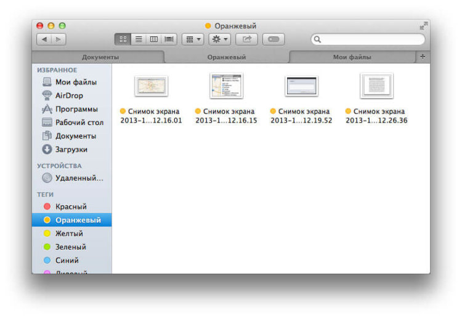Select screenshot thumbnail ending 12.19.52
Image resolution: width=462 pixels, height=318 pixels.
click(301, 86)
